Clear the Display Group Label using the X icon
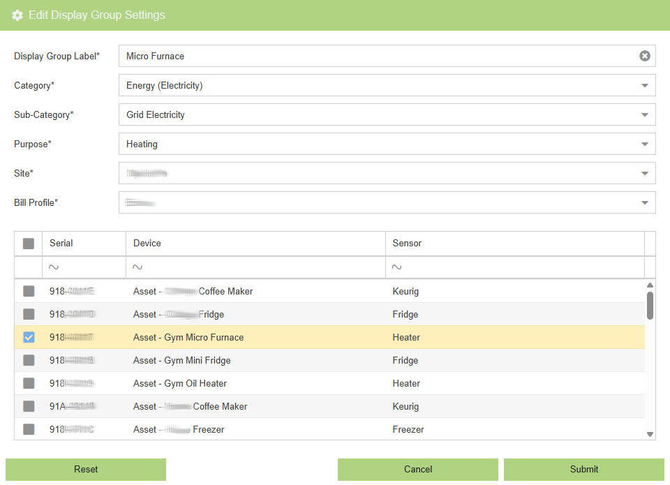Screen dimensions: 670x485 pos(644,56)
